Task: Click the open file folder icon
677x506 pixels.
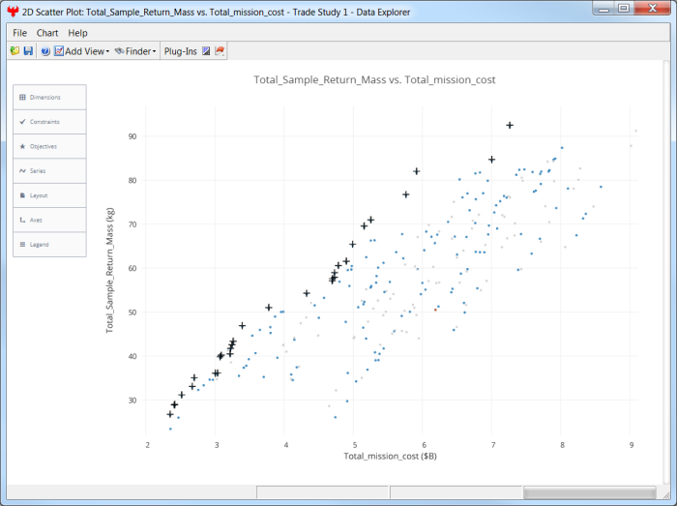Action: (14, 51)
